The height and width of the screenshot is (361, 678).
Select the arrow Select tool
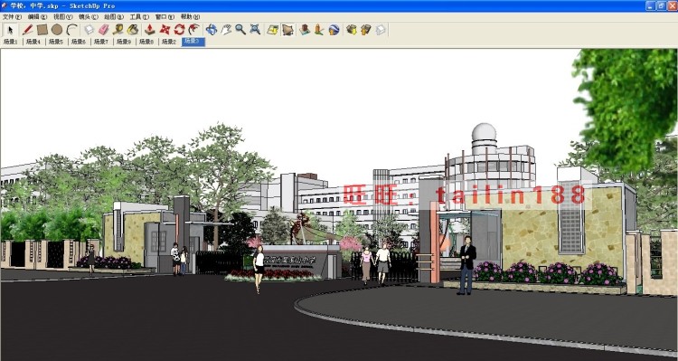[x=11, y=30]
